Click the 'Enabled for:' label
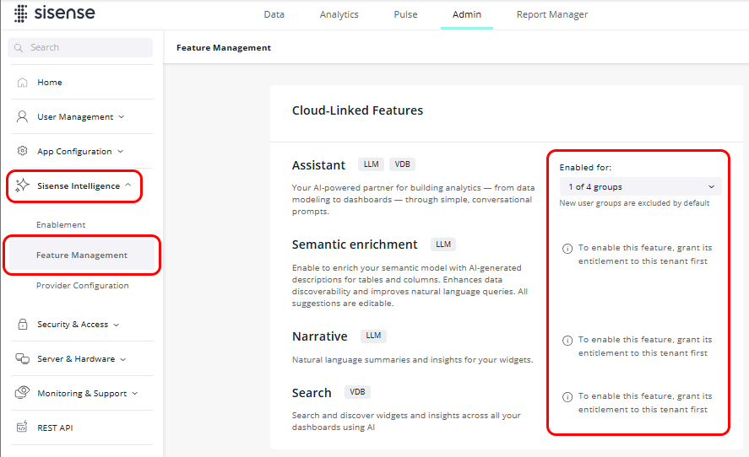 [x=585, y=168]
